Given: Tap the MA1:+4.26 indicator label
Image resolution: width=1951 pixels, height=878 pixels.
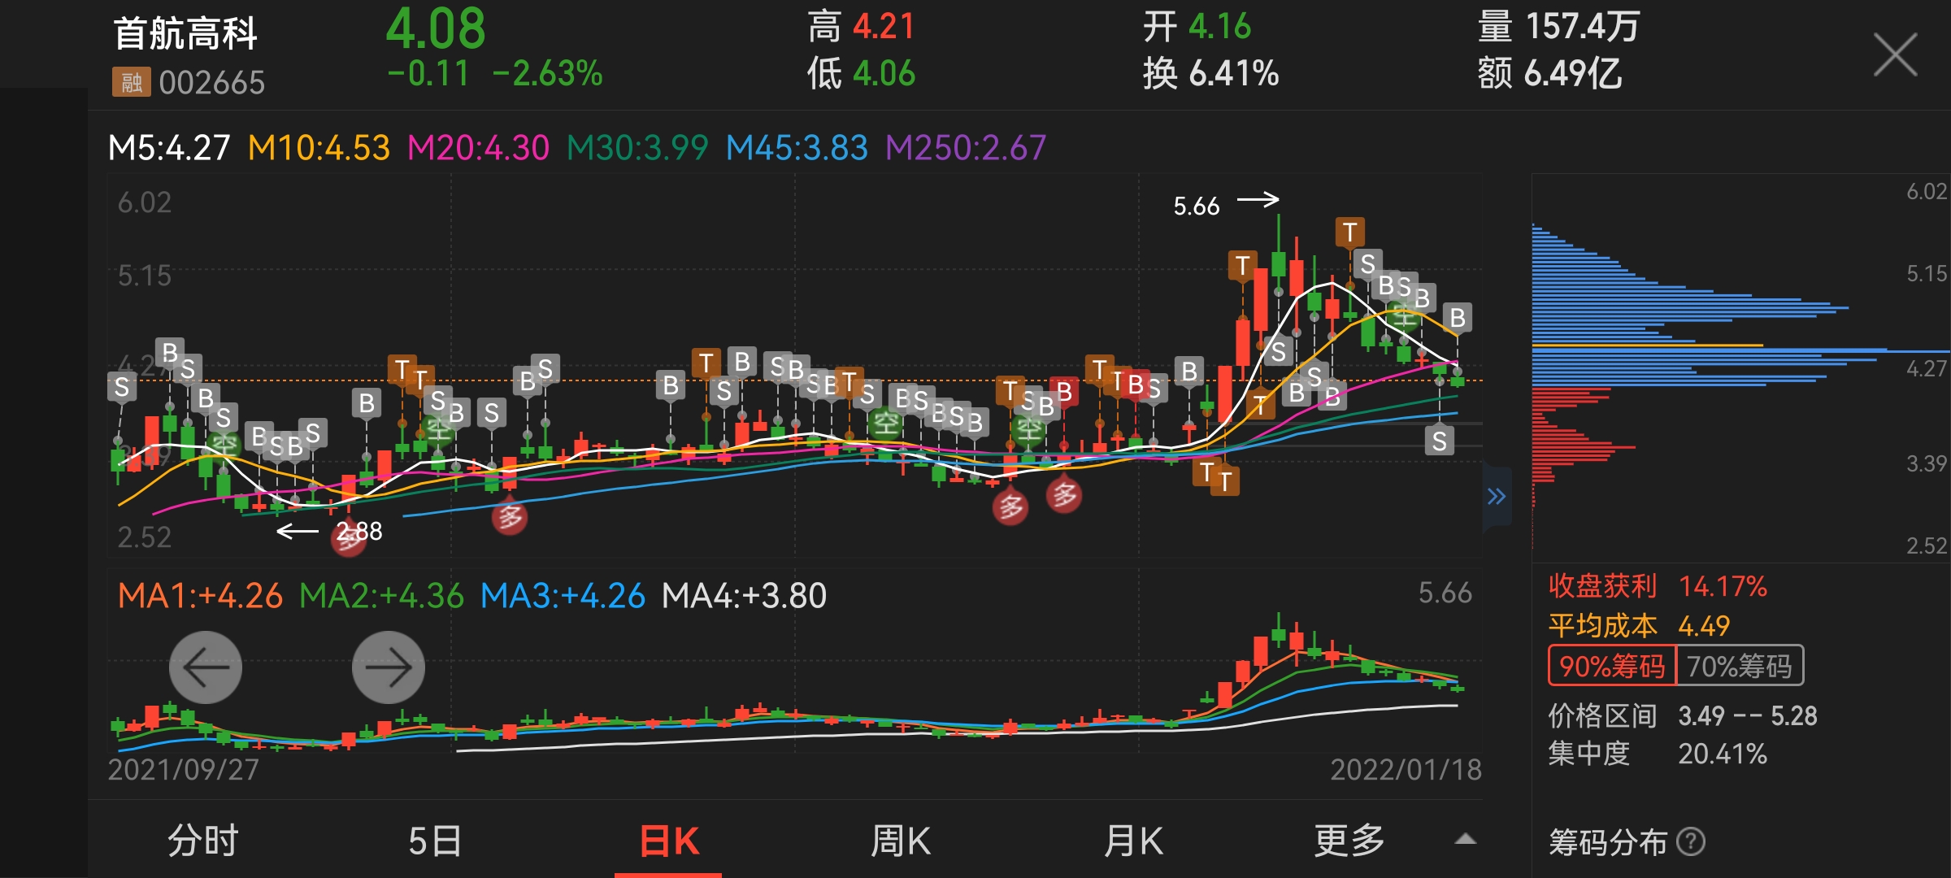Looking at the screenshot, I should 200,596.
